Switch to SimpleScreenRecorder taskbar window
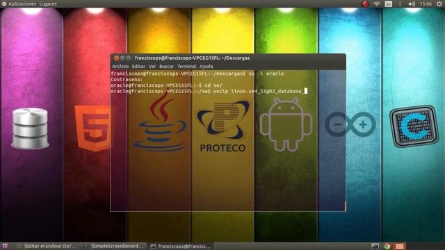This screenshot has width=445, height=250. 113,246
